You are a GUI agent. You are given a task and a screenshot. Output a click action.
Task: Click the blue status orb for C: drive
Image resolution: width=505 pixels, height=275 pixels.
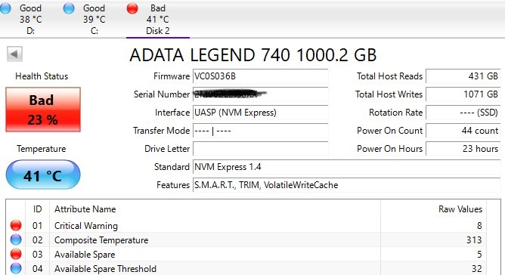(69, 8)
